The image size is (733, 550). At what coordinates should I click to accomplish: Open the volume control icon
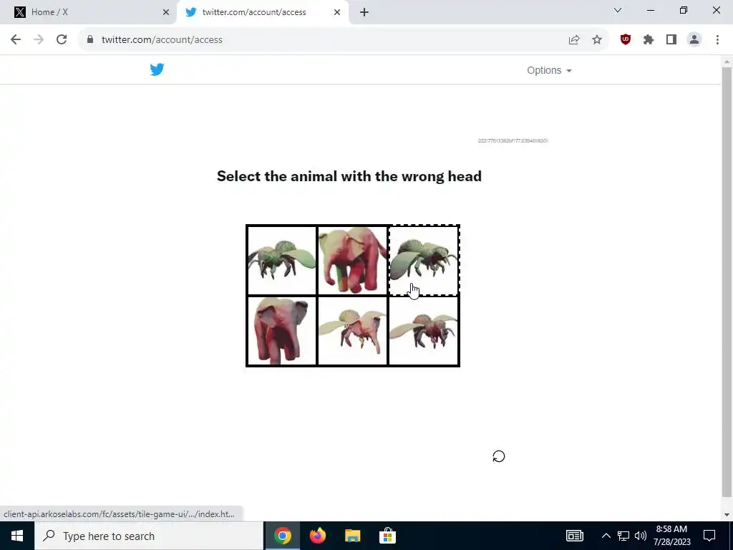[x=641, y=536]
